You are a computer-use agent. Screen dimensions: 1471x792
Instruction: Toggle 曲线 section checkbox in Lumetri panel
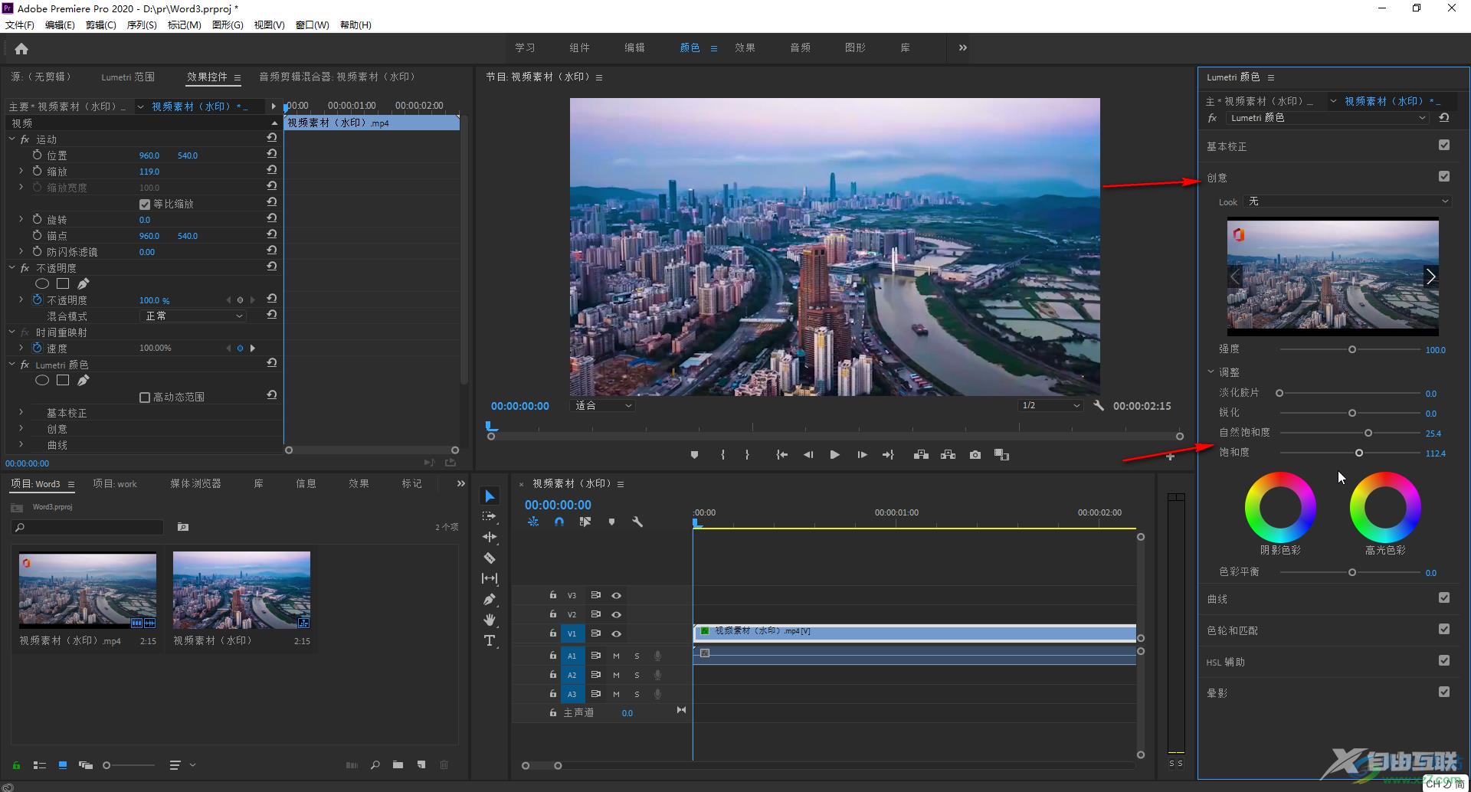tap(1444, 598)
